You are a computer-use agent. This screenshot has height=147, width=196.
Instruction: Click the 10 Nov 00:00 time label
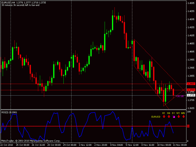pos(164,145)
